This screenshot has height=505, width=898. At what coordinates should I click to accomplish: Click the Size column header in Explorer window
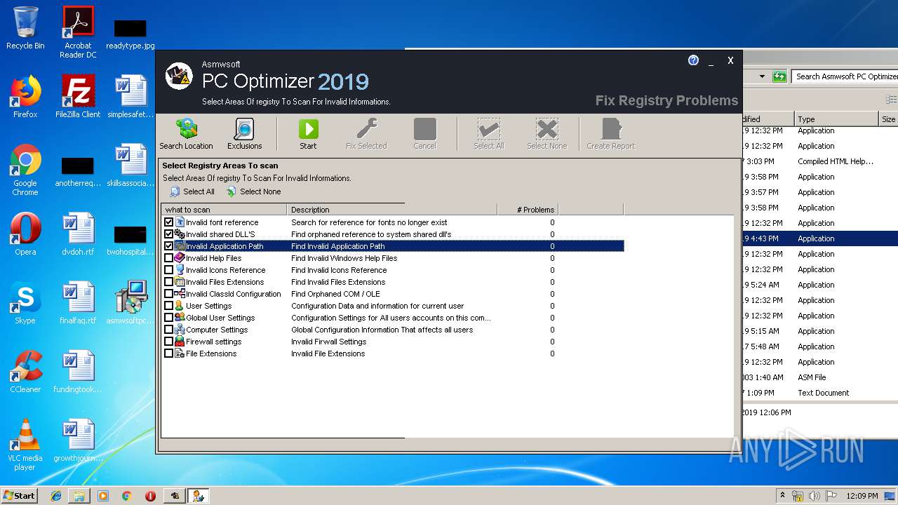point(888,119)
